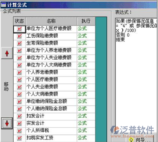Click 公式 cell for 个人失业缴费额
Image resolution: width=158 pixels, height=142 pixels.
(82, 87)
